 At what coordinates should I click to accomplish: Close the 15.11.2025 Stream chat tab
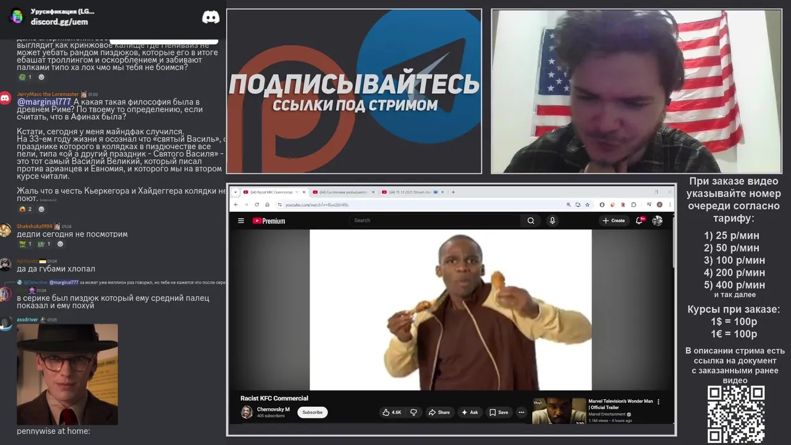pyautogui.click(x=443, y=192)
